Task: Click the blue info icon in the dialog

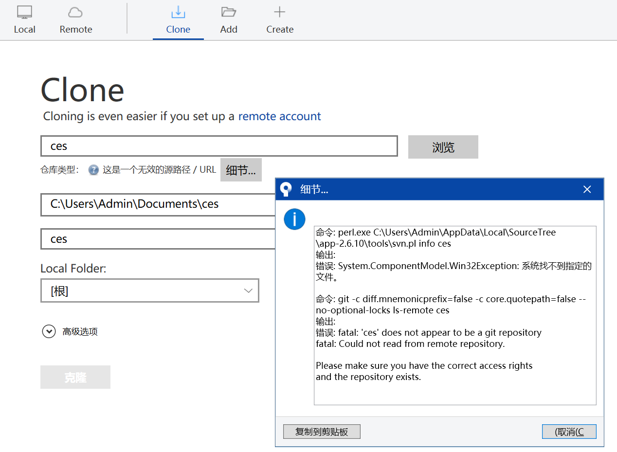Action: click(294, 219)
